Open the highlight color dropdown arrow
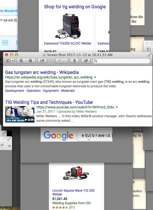 pyautogui.click(x=66, y=61)
